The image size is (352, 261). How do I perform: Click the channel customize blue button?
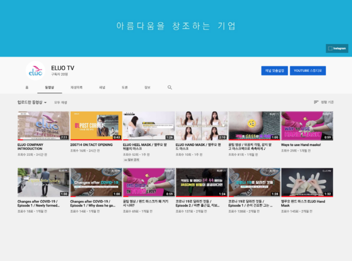[274, 71]
